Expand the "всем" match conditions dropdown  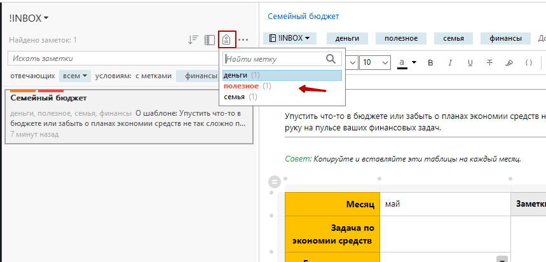pyautogui.click(x=75, y=76)
